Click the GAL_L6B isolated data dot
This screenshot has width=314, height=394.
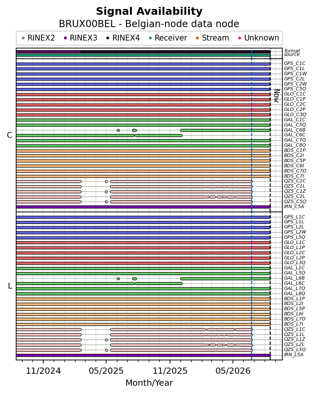pos(119,279)
